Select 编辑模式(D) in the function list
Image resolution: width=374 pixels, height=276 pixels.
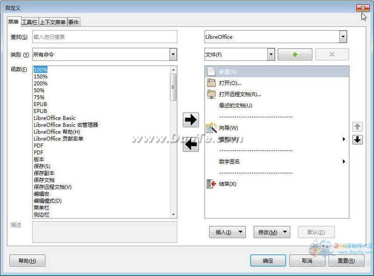[x=48, y=201]
